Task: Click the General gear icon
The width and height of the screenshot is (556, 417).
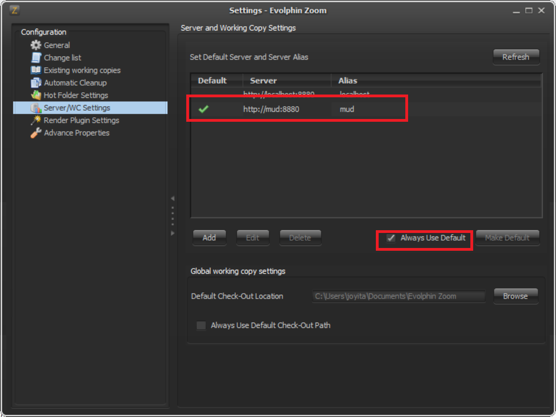Action: 36,45
